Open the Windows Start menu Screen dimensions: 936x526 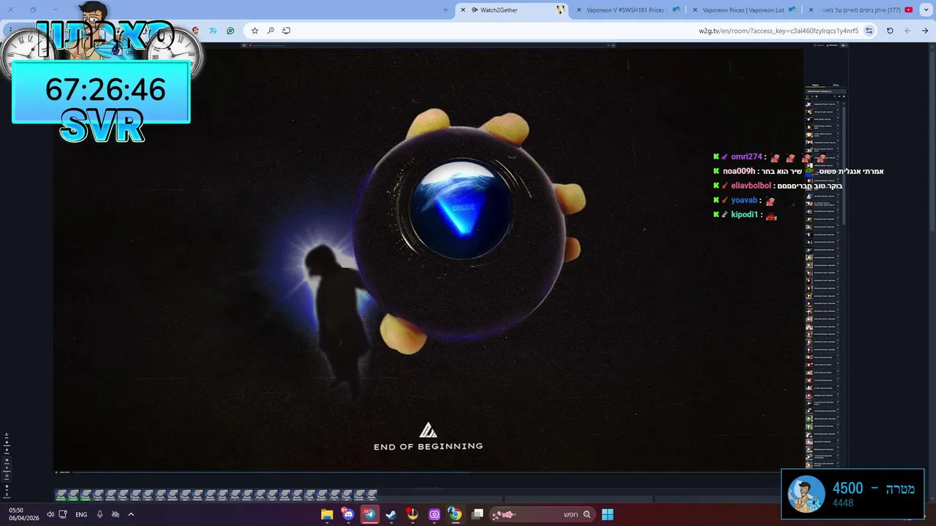point(608,514)
